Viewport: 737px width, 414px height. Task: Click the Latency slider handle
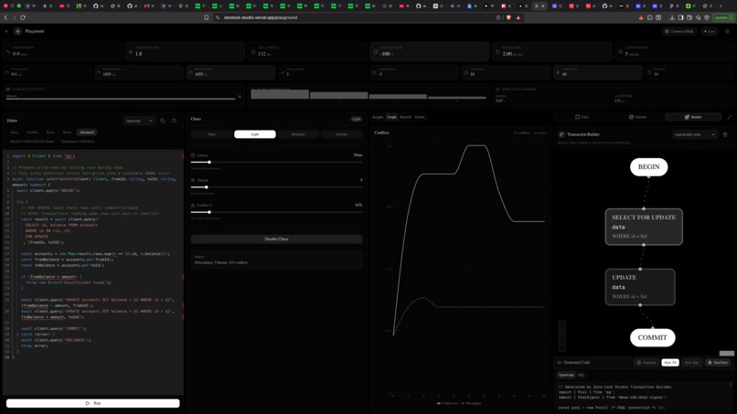209,162
